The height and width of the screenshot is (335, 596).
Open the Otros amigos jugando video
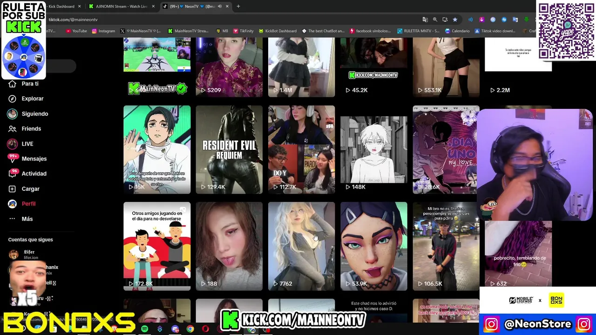[157, 246]
